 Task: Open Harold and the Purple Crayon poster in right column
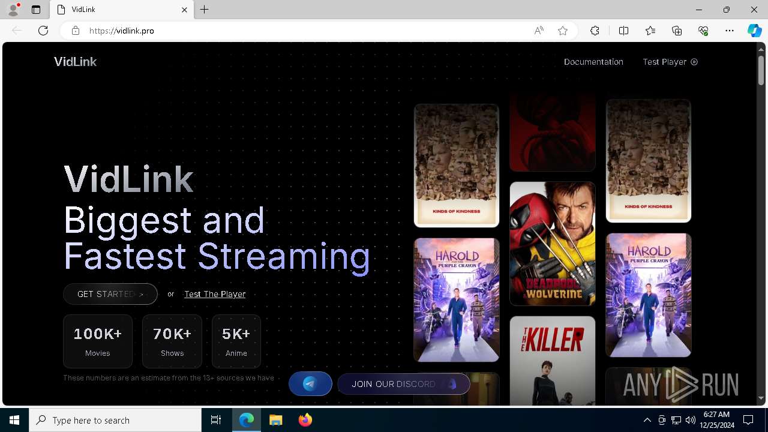coord(649,295)
